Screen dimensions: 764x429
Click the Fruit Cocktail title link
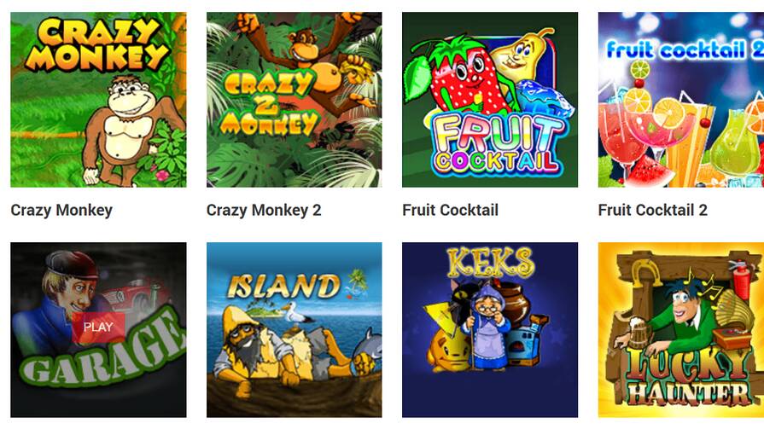coord(450,211)
